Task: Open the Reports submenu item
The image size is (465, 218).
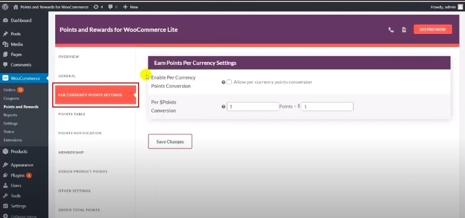Action: [10, 115]
